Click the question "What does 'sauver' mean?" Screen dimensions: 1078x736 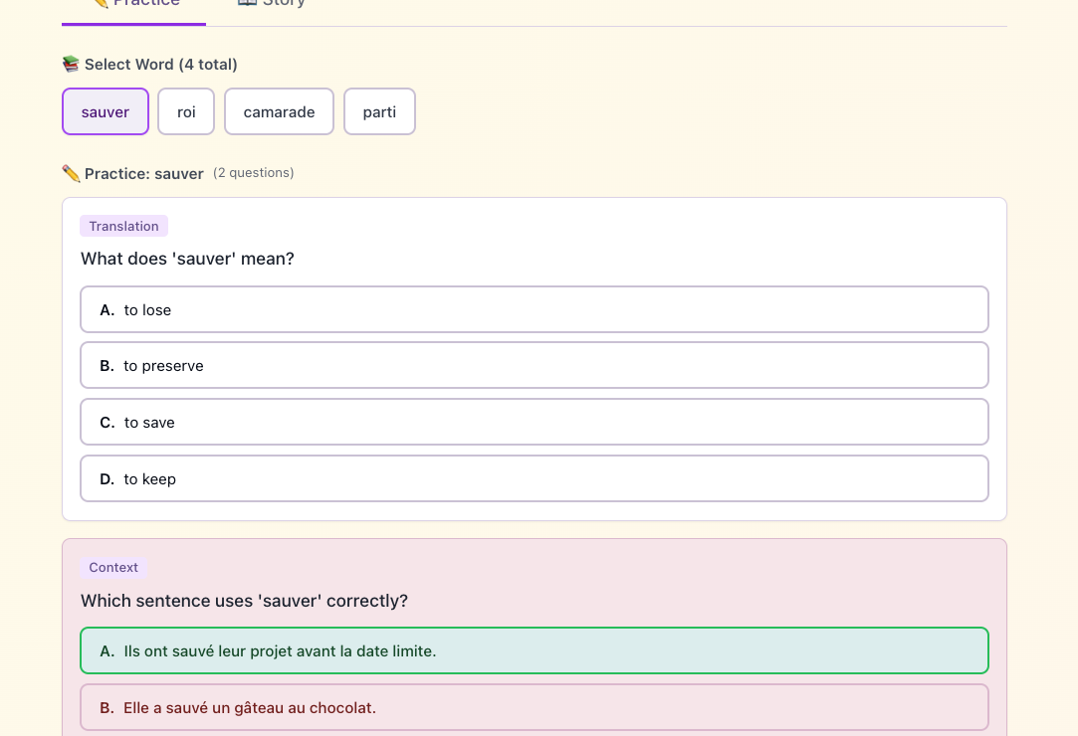click(187, 259)
